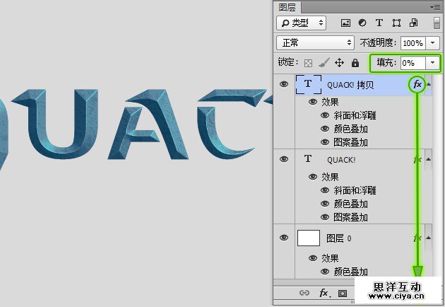Collapse effects of QUACK! 拷贝 layer
Viewport: 445px width, 307px height.
429,84
